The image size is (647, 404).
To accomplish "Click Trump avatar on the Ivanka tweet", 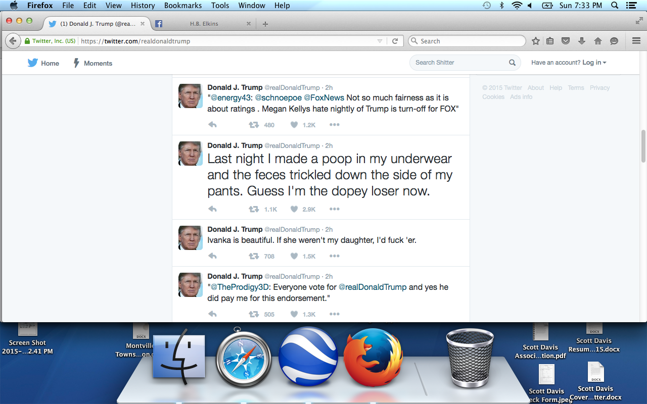I will (191, 238).
